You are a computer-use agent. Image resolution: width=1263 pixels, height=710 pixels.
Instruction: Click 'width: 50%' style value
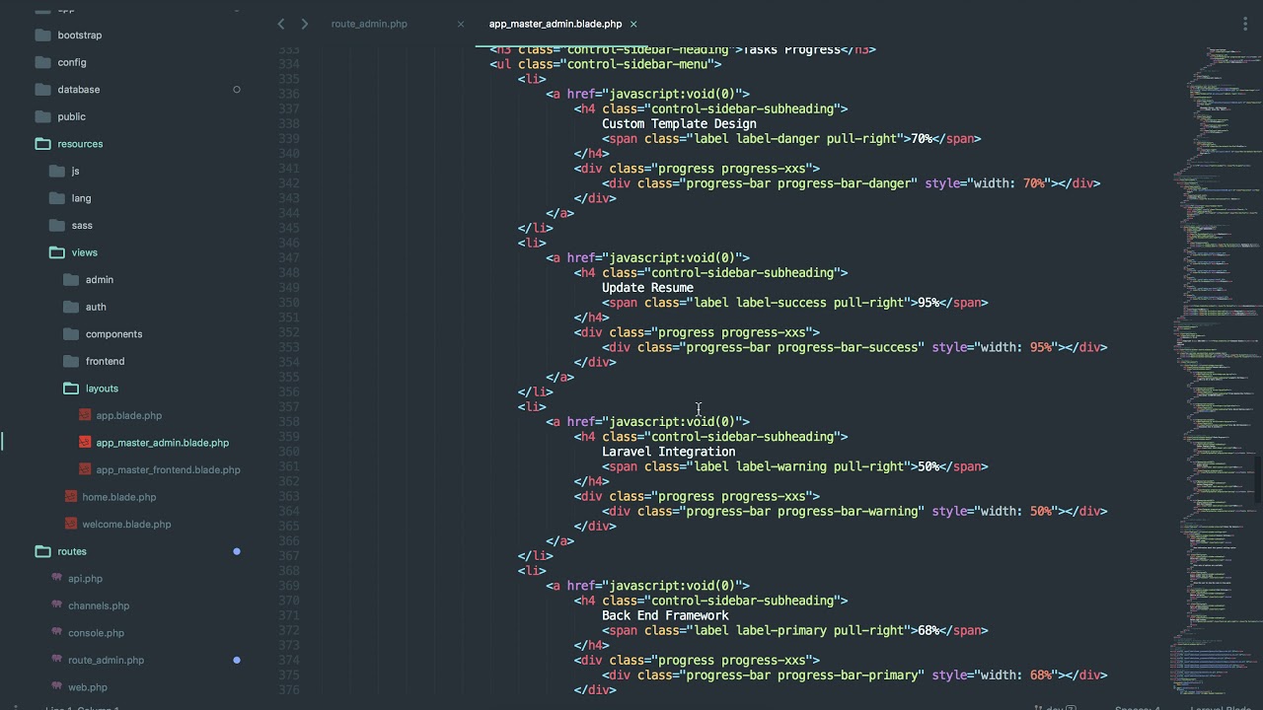pyautogui.click(x=1016, y=511)
